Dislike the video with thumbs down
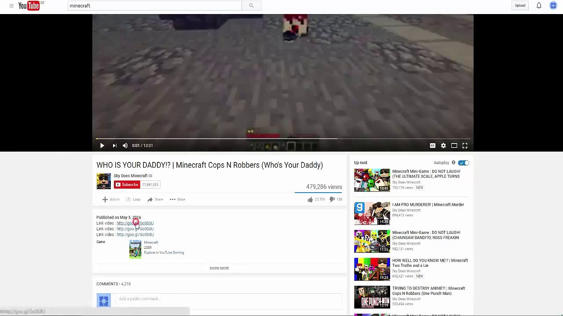 tap(332, 200)
